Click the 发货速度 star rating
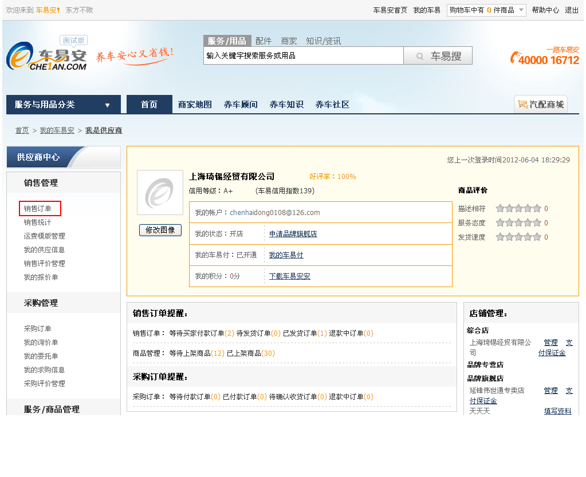Screen dimensions: 586x477 point(518,237)
